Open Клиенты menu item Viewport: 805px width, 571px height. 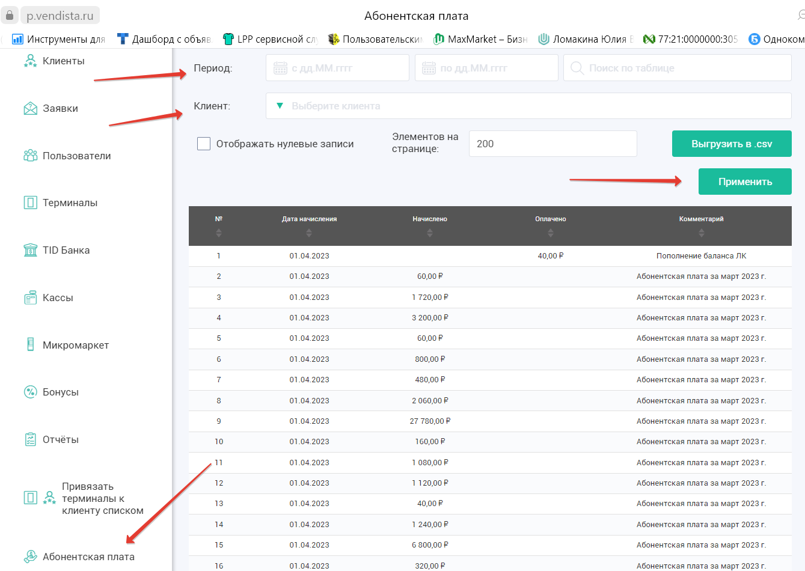(x=64, y=61)
